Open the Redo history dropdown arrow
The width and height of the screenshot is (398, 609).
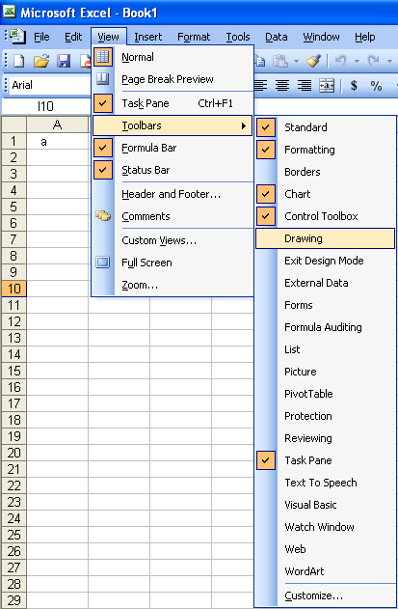tap(389, 61)
